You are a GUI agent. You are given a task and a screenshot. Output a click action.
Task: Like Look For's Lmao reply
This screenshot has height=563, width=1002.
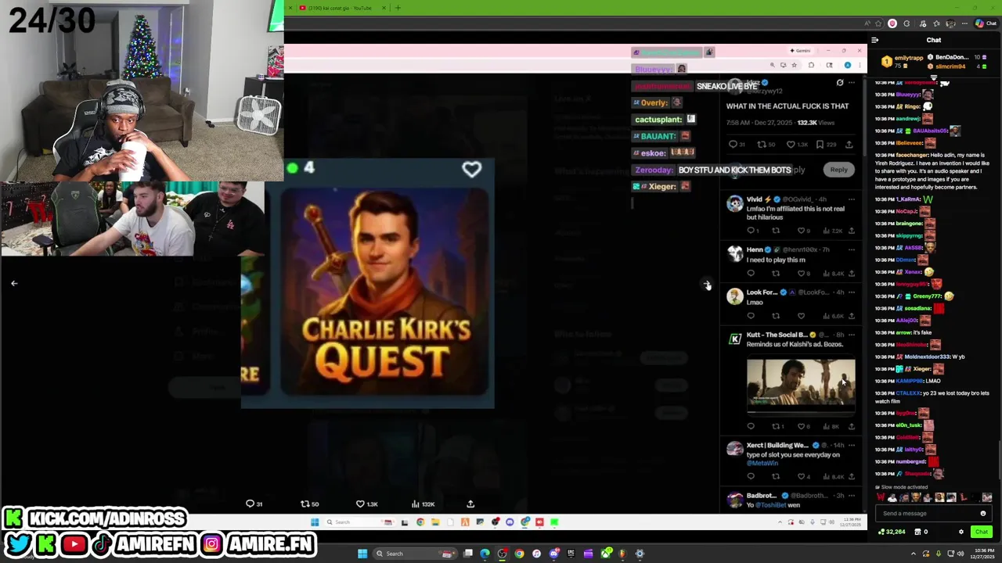801,316
